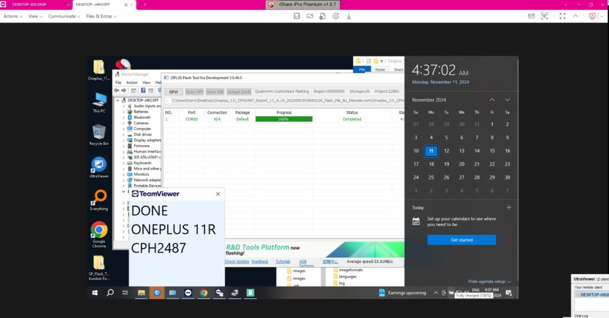
Task: Expand the Keyboards node in Device Manager
Action: [x=124, y=163]
